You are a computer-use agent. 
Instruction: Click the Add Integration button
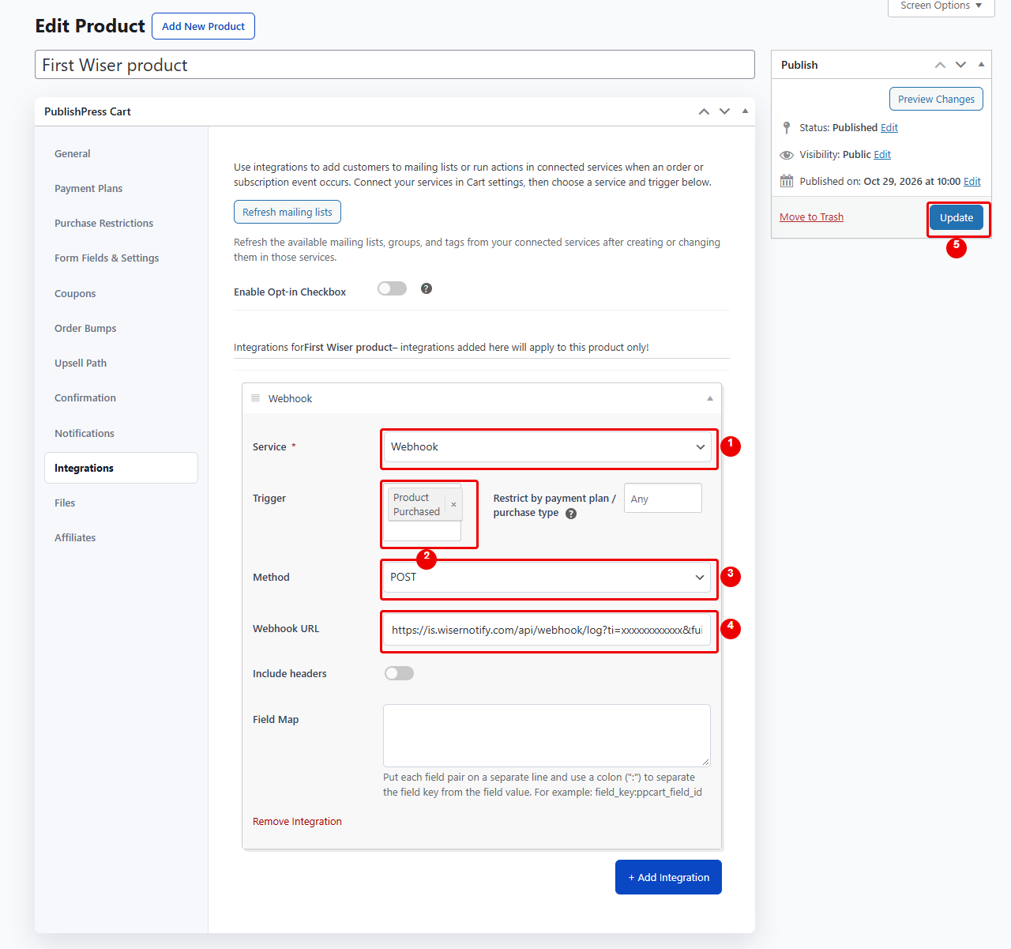click(x=668, y=877)
